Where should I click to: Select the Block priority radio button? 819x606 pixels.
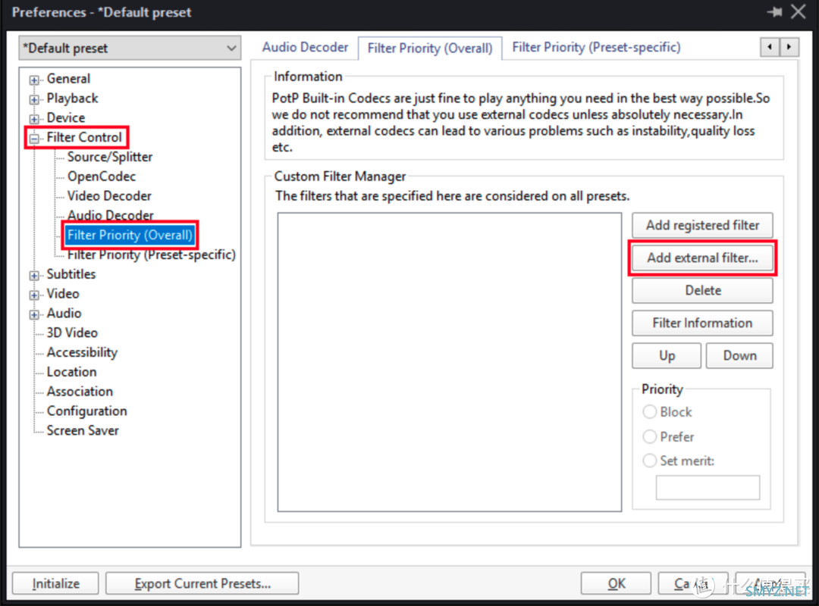pyautogui.click(x=649, y=412)
